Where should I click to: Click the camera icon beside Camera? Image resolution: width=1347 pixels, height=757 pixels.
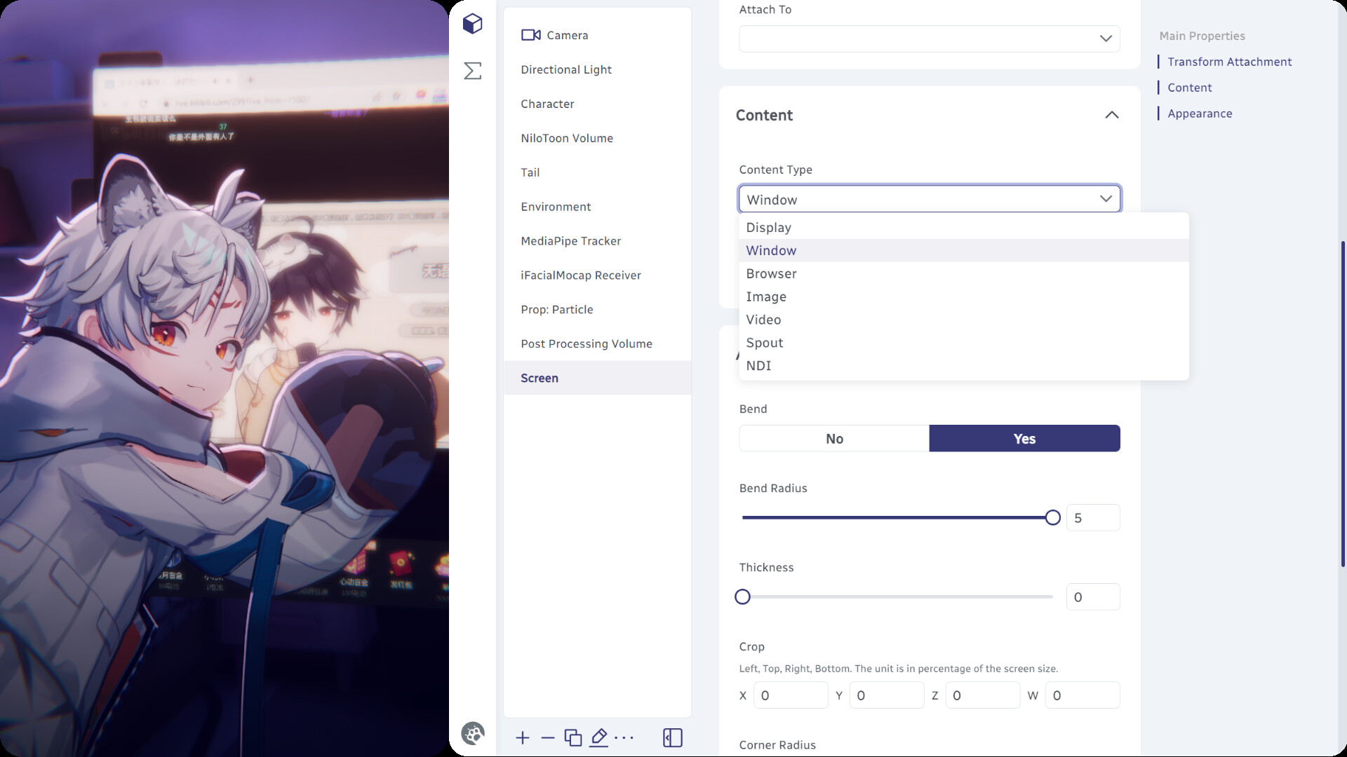531,34
